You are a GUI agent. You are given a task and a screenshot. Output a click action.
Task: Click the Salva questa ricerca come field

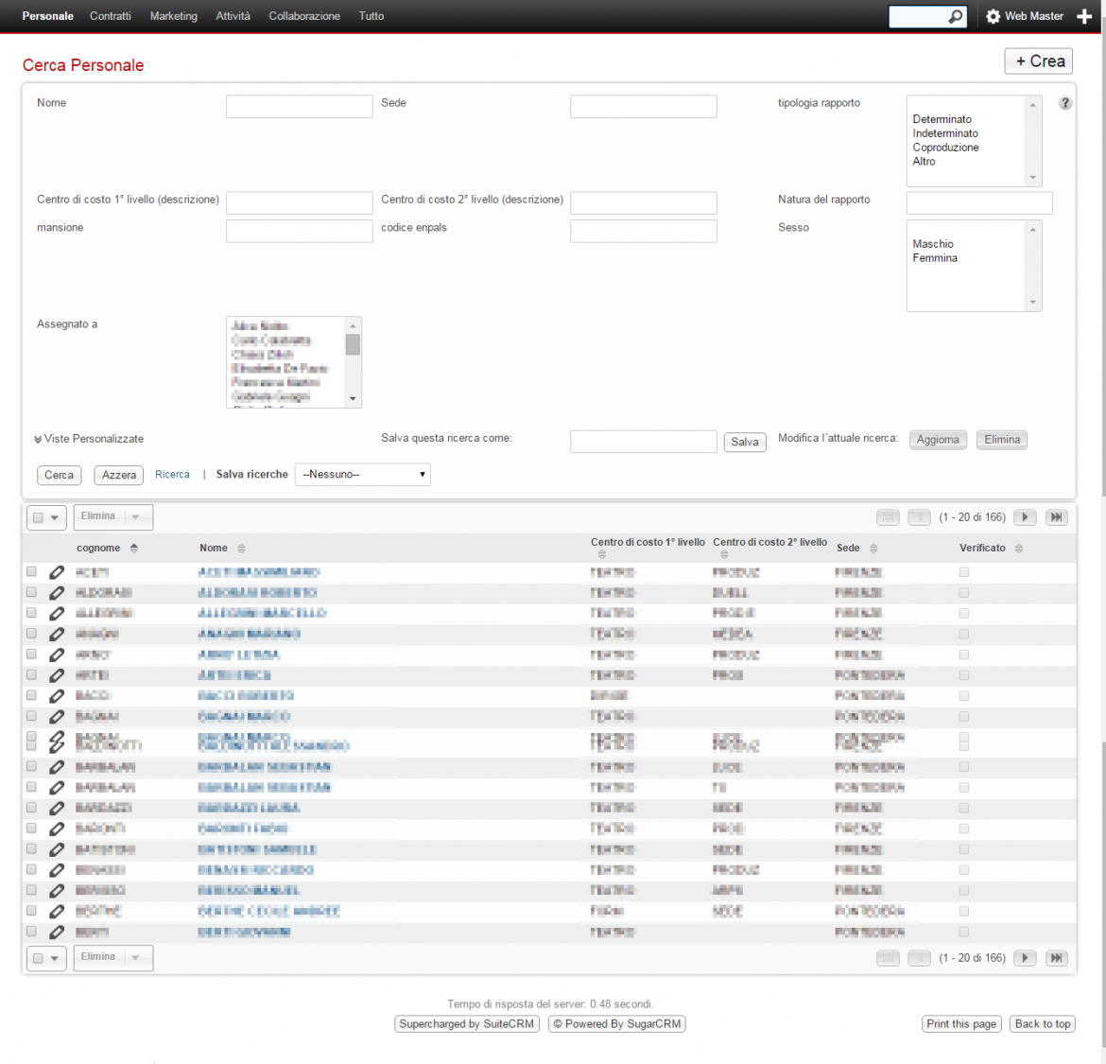(644, 442)
